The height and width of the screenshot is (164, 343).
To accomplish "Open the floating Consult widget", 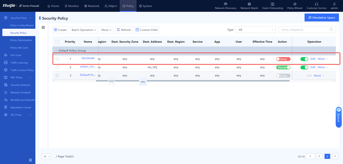I will click(338, 117).
